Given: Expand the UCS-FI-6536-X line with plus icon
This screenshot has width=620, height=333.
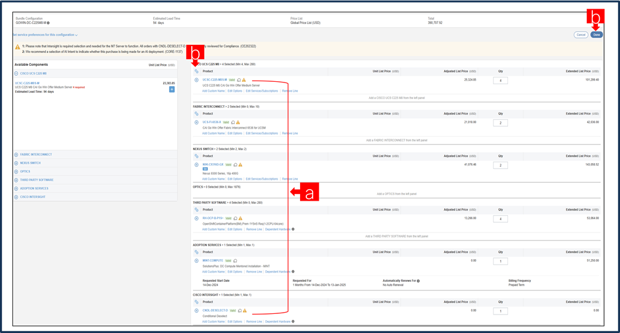Looking at the screenshot, I should click(197, 122).
